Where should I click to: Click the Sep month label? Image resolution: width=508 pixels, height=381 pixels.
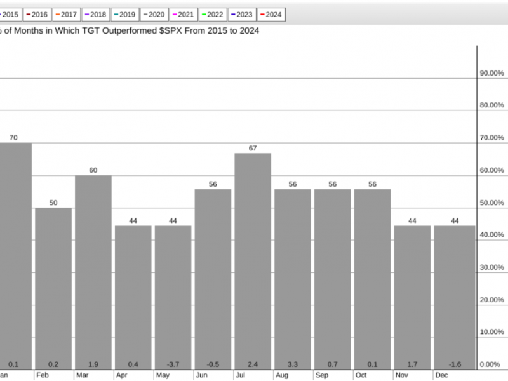tap(322, 375)
